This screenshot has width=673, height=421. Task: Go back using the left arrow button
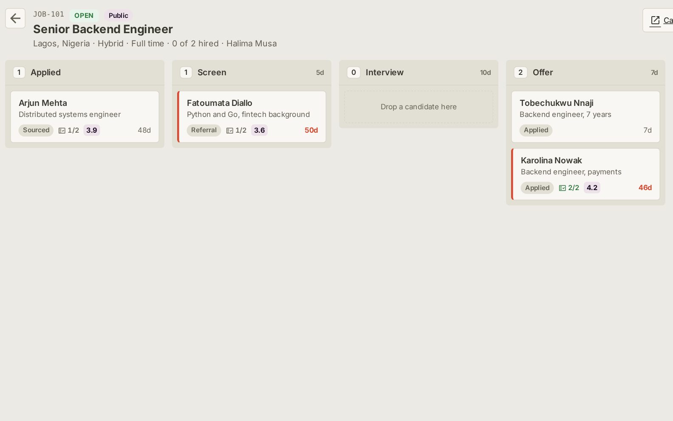15,18
